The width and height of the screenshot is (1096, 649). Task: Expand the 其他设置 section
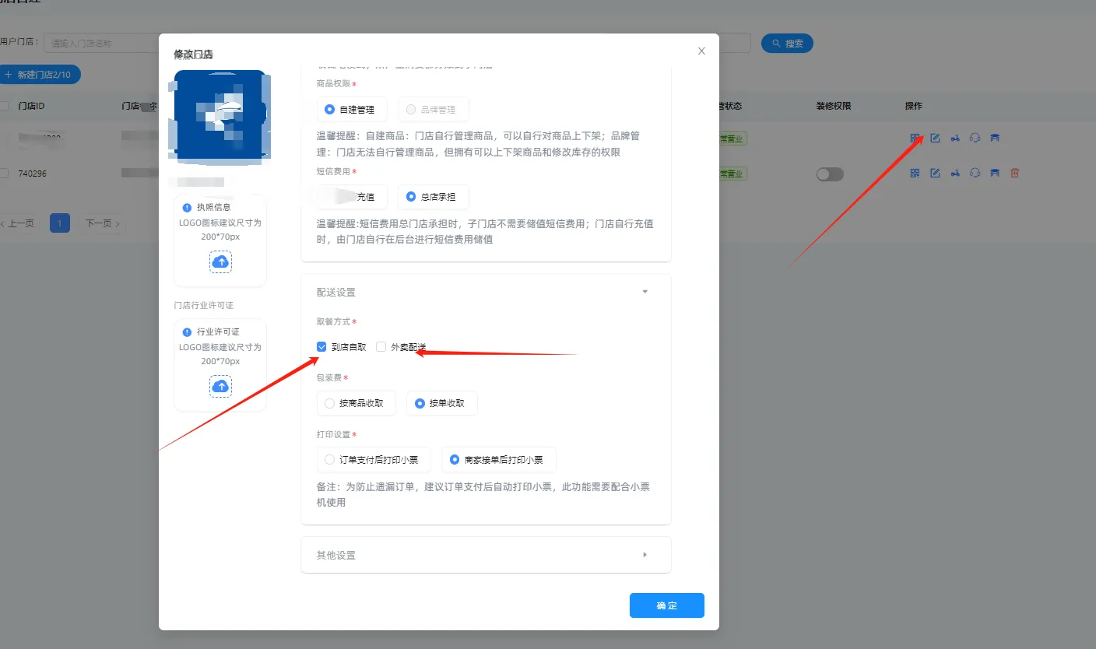(645, 555)
